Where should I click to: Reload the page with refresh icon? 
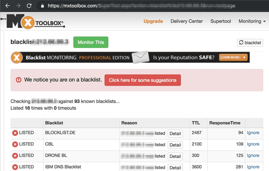[x=29, y=6]
